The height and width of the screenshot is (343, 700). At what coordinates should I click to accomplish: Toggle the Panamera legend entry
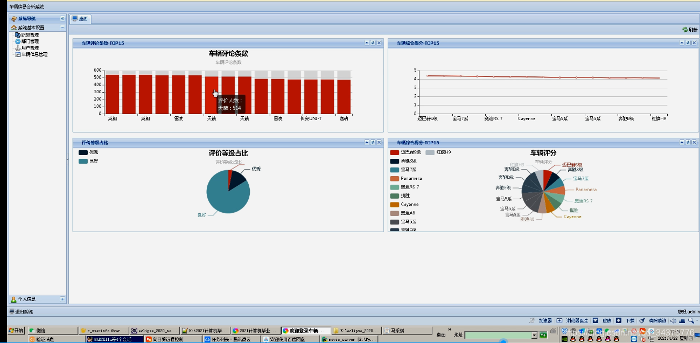[x=406, y=178]
